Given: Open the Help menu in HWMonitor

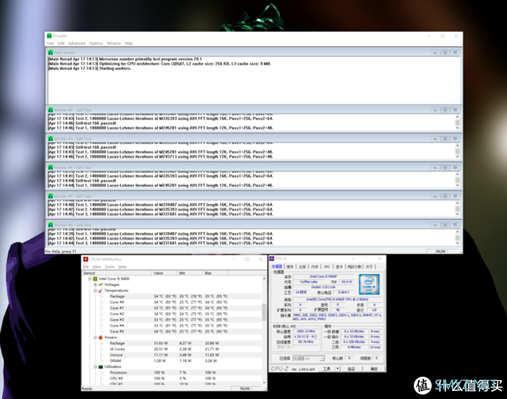Looking at the screenshot, I should pos(122,266).
